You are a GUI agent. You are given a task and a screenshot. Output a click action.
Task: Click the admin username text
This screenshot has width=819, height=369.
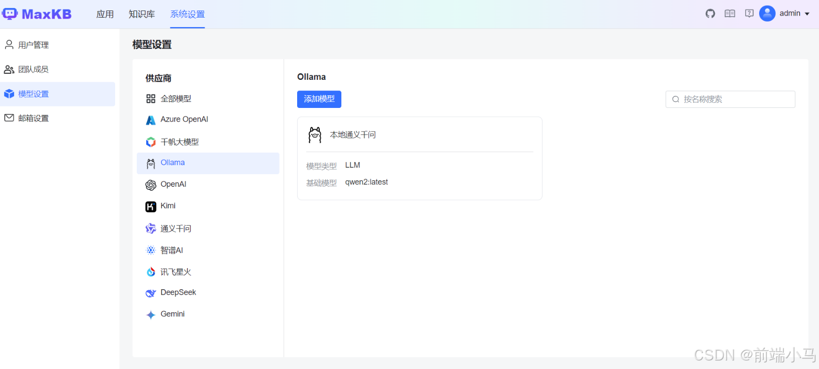coord(790,14)
